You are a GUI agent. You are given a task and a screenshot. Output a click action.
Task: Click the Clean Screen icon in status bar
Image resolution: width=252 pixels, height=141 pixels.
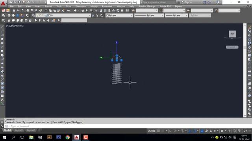(245, 131)
